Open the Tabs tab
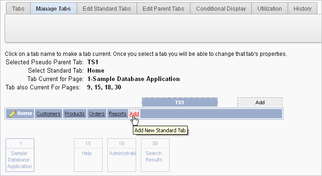 pyautogui.click(x=18, y=9)
